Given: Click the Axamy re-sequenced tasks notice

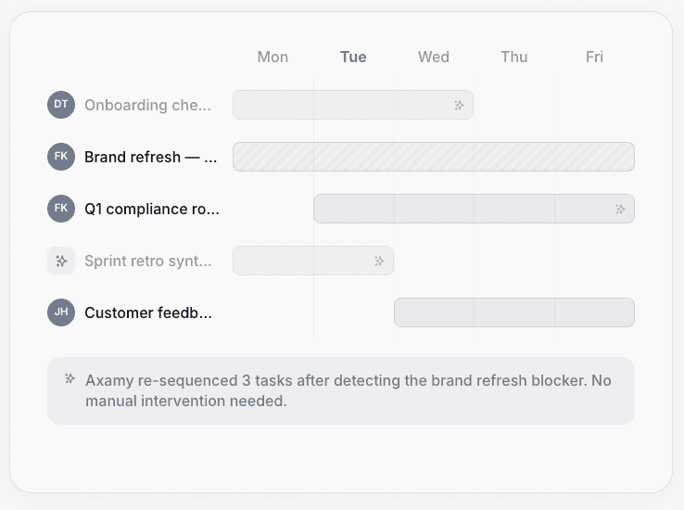Looking at the screenshot, I should [x=348, y=390].
